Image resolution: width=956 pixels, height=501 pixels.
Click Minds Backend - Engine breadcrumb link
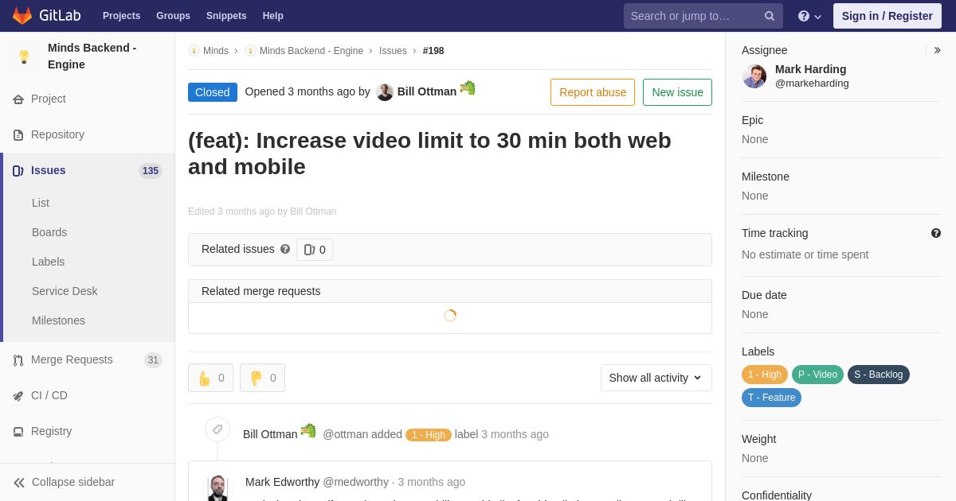[311, 51]
